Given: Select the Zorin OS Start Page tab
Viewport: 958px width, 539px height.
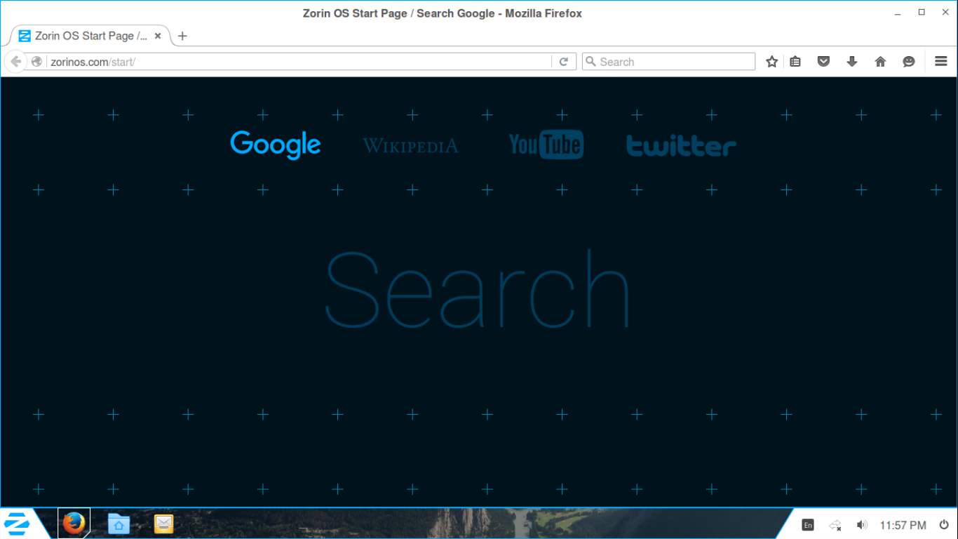Looking at the screenshot, I should (x=90, y=36).
